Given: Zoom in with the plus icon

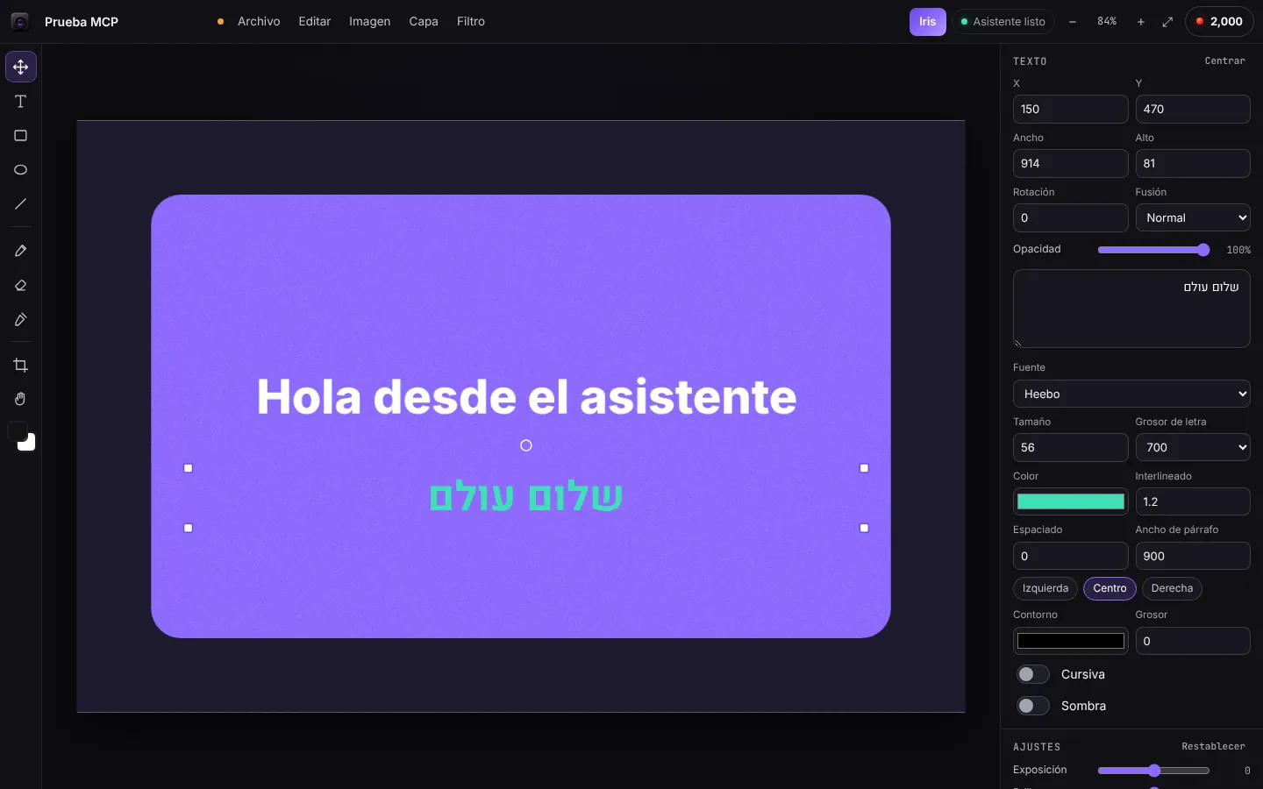Looking at the screenshot, I should (1141, 22).
